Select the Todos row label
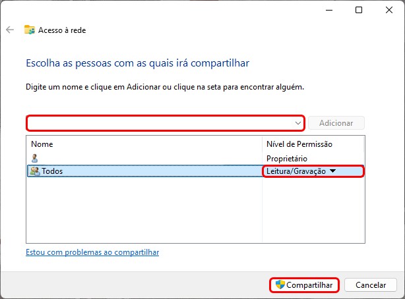Viewport: 405px width, 299px height. pos(52,171)
